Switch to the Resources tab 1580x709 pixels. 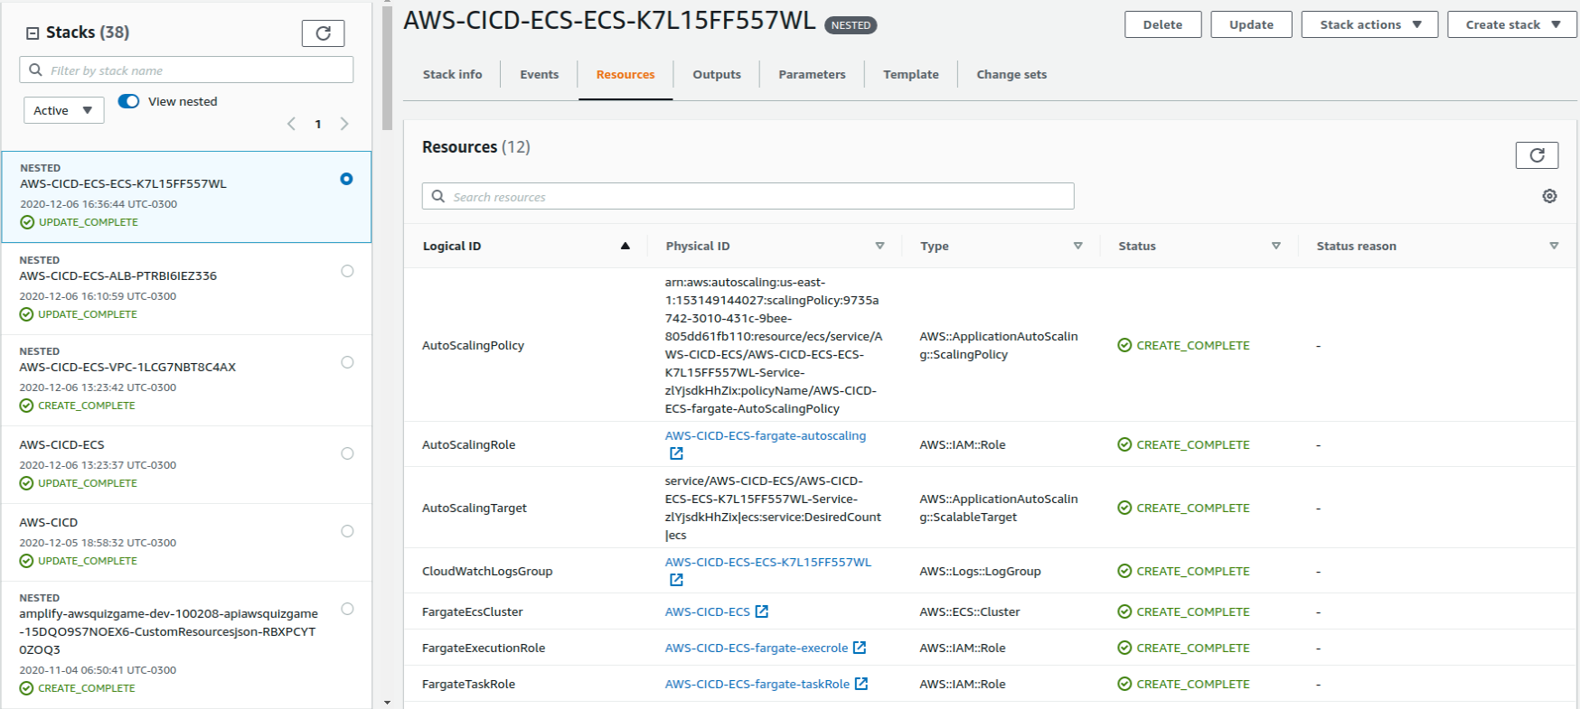point(625,74)
